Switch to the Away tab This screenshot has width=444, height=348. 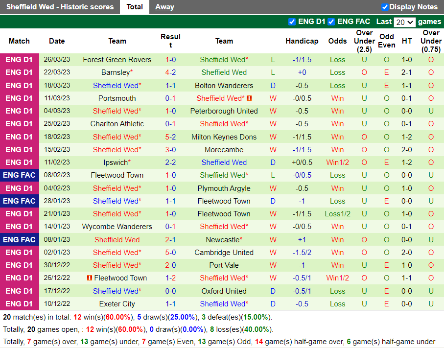coord(164,7)
